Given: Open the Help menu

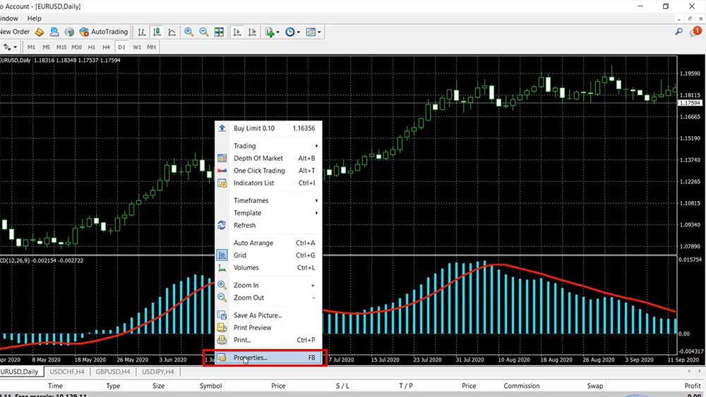Looking at the screenshot, I should [x=34, y=18].
